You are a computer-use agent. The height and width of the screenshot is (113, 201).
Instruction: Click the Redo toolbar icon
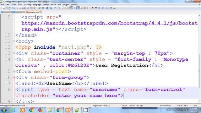(x=43, y=8)
